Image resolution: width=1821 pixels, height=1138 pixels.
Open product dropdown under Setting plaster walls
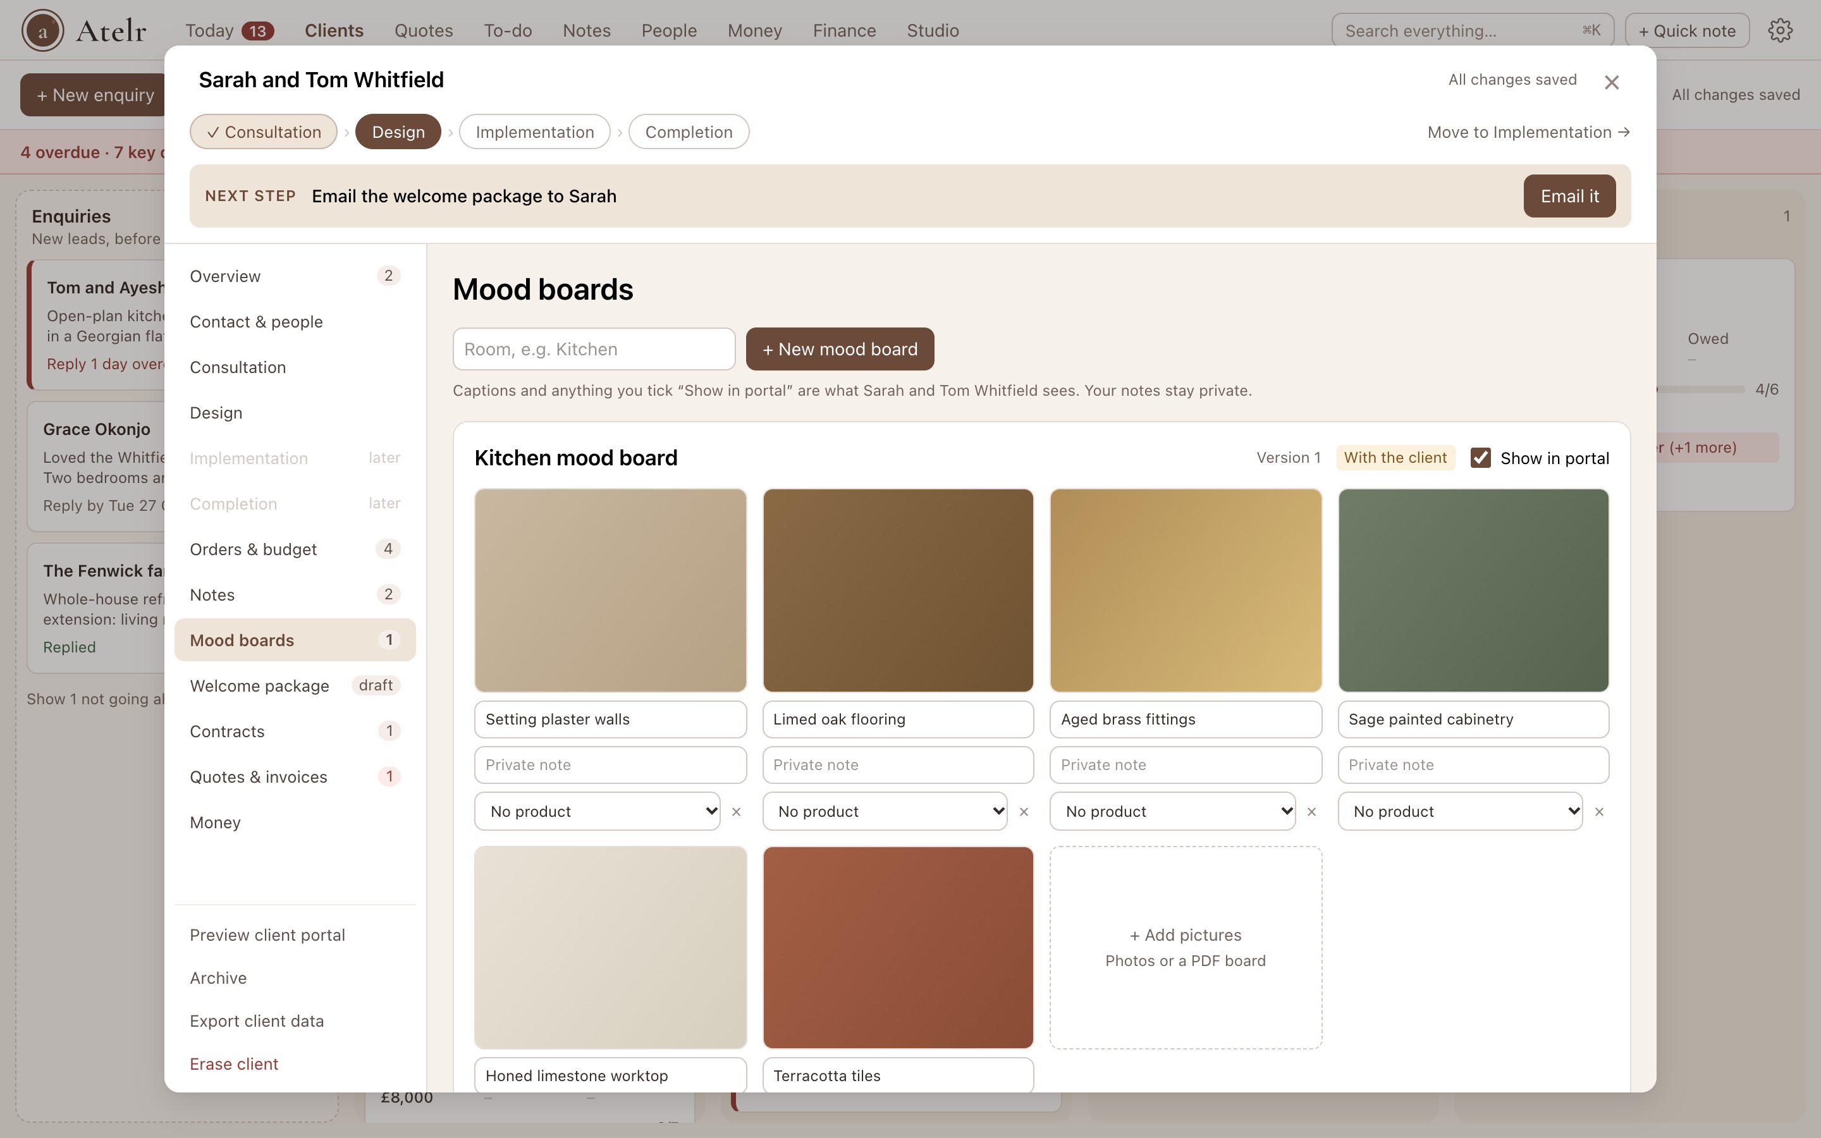coord(597,811)
